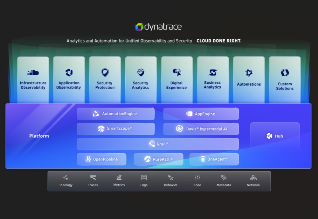Click the Smartscape label text
The height and width of the screenshot is (219, 318).
coord(119,129)
